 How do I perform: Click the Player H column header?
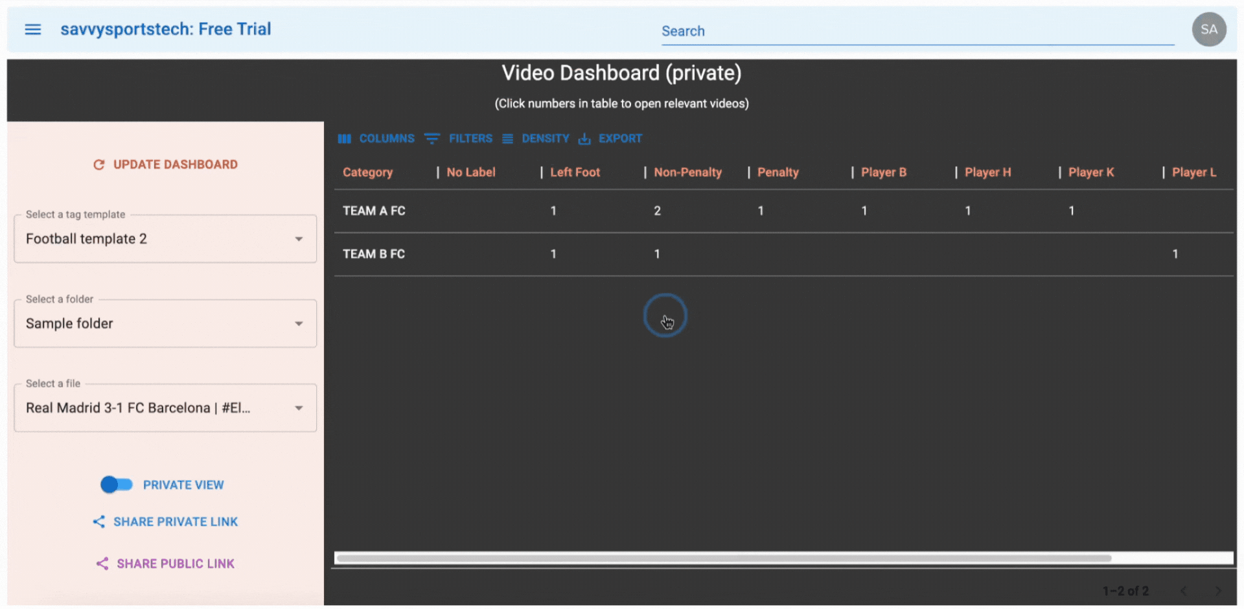pyautogui.click(x=987, y=172)
